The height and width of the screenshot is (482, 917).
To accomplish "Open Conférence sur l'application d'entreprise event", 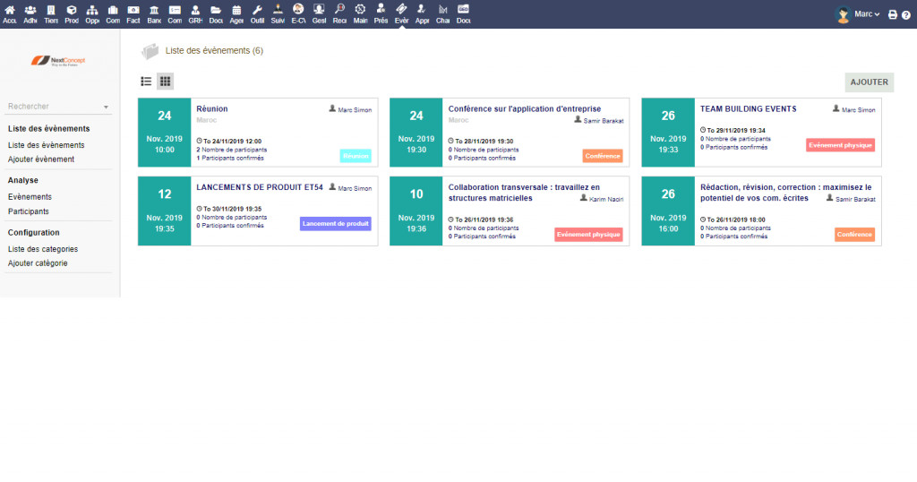I will click(x=525, y=108).
